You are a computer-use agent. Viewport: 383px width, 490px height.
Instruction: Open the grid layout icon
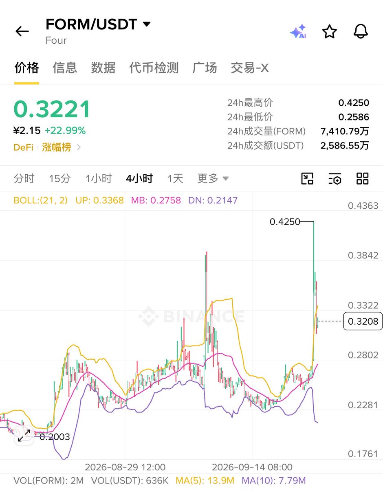click(x=362, y=178)
